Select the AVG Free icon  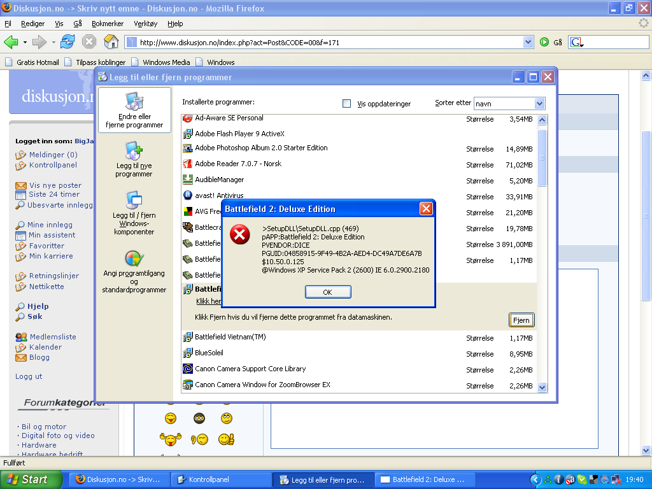point(188,211)
